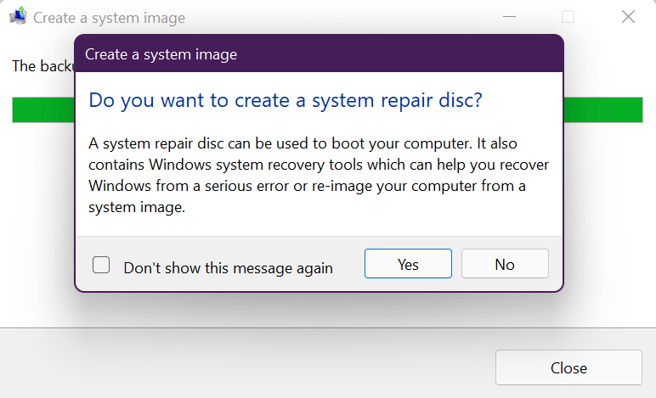Check 'Don't show this message again' box
Screen dimensions: 656x398
[101, 265]
